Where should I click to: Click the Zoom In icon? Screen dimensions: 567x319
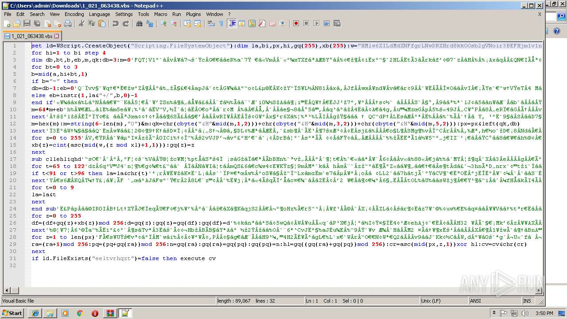pos(164,23)
